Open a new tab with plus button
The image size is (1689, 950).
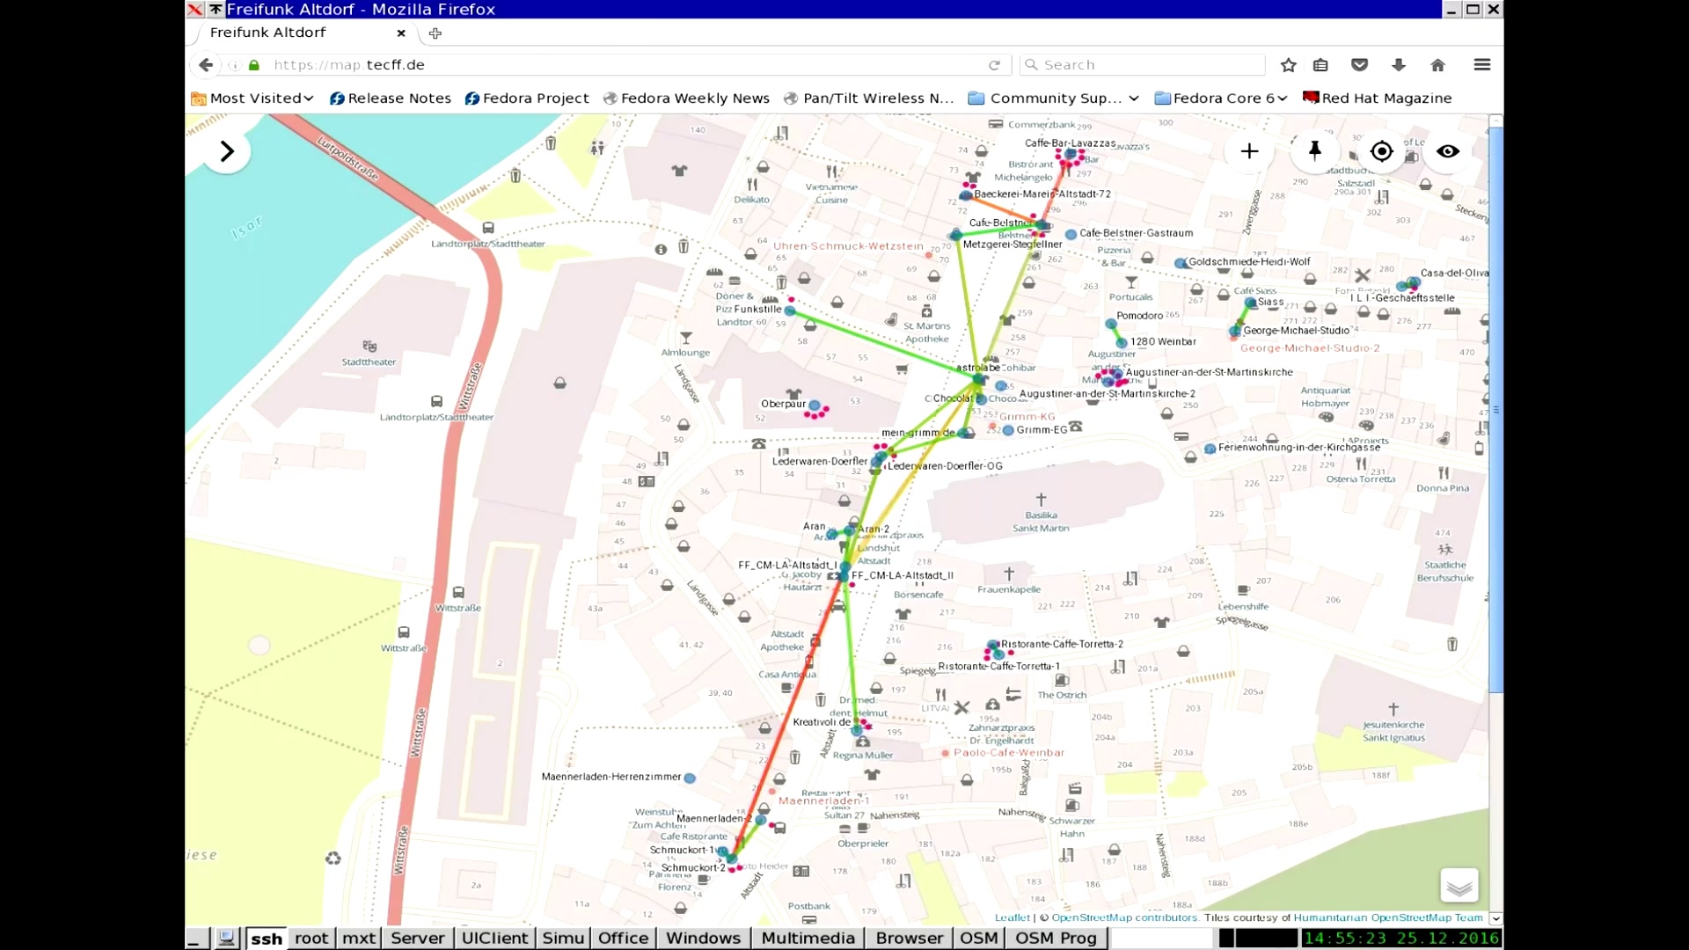[435, 33]
